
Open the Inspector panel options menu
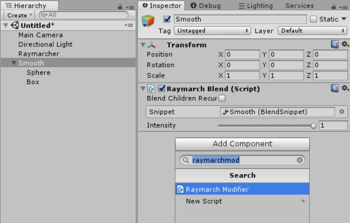click(x=343, y=7)
